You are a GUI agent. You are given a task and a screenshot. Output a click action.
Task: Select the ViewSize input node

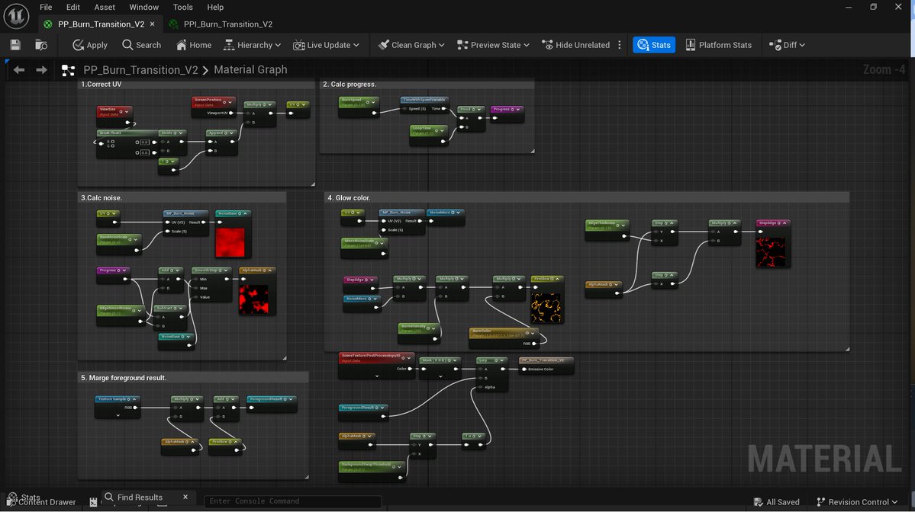115,116
